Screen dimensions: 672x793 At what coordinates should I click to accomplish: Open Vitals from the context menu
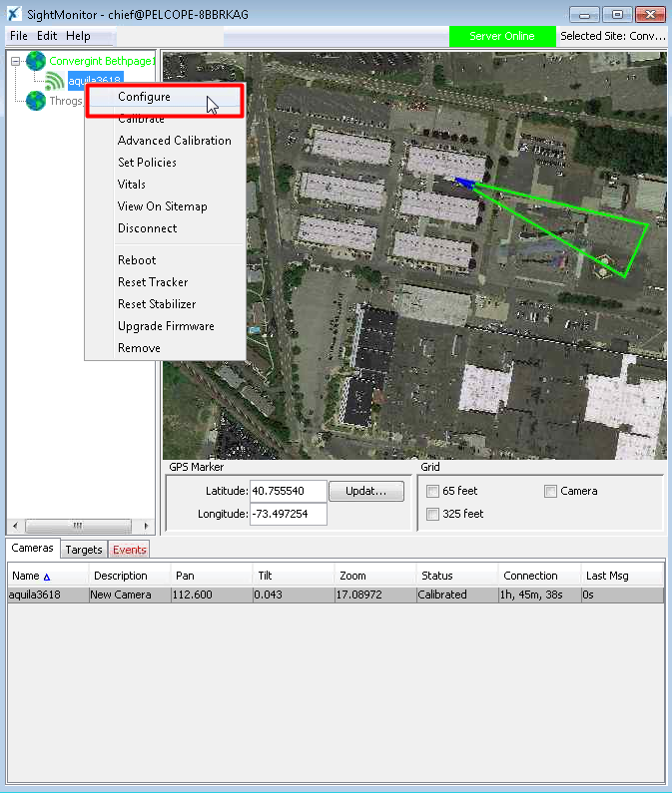[x=165, y=185]
